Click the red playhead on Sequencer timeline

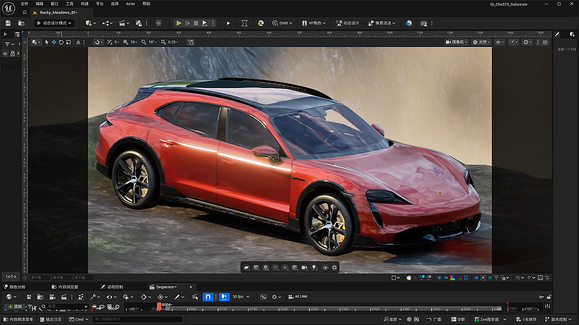click(x=159, y=307)
